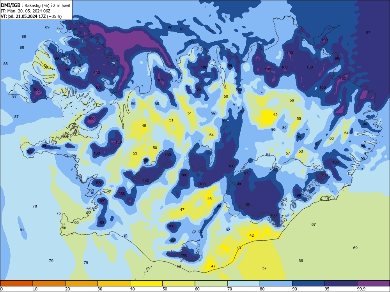Click the humidity value '82' on the map
This screenshot has width=390, height=292.
point(228,230)
